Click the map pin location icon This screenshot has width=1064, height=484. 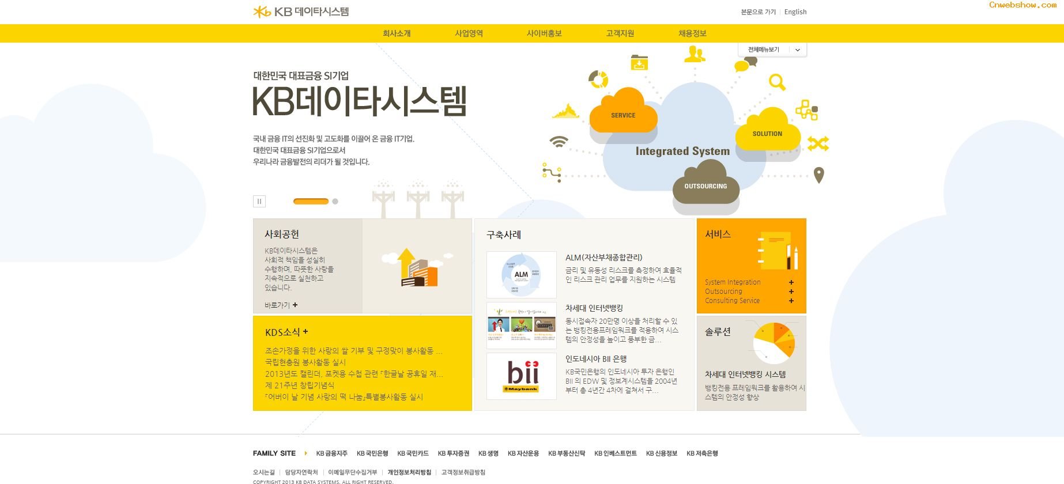point(818,175)
